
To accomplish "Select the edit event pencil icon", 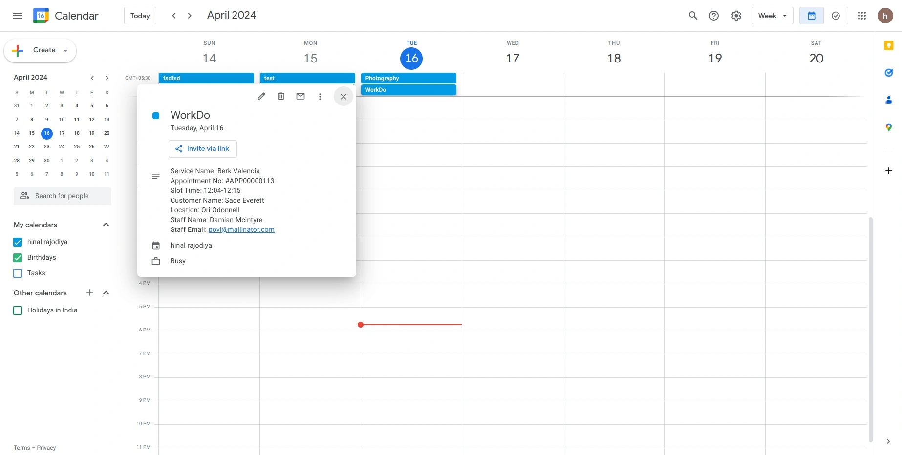I will point(261,96).
